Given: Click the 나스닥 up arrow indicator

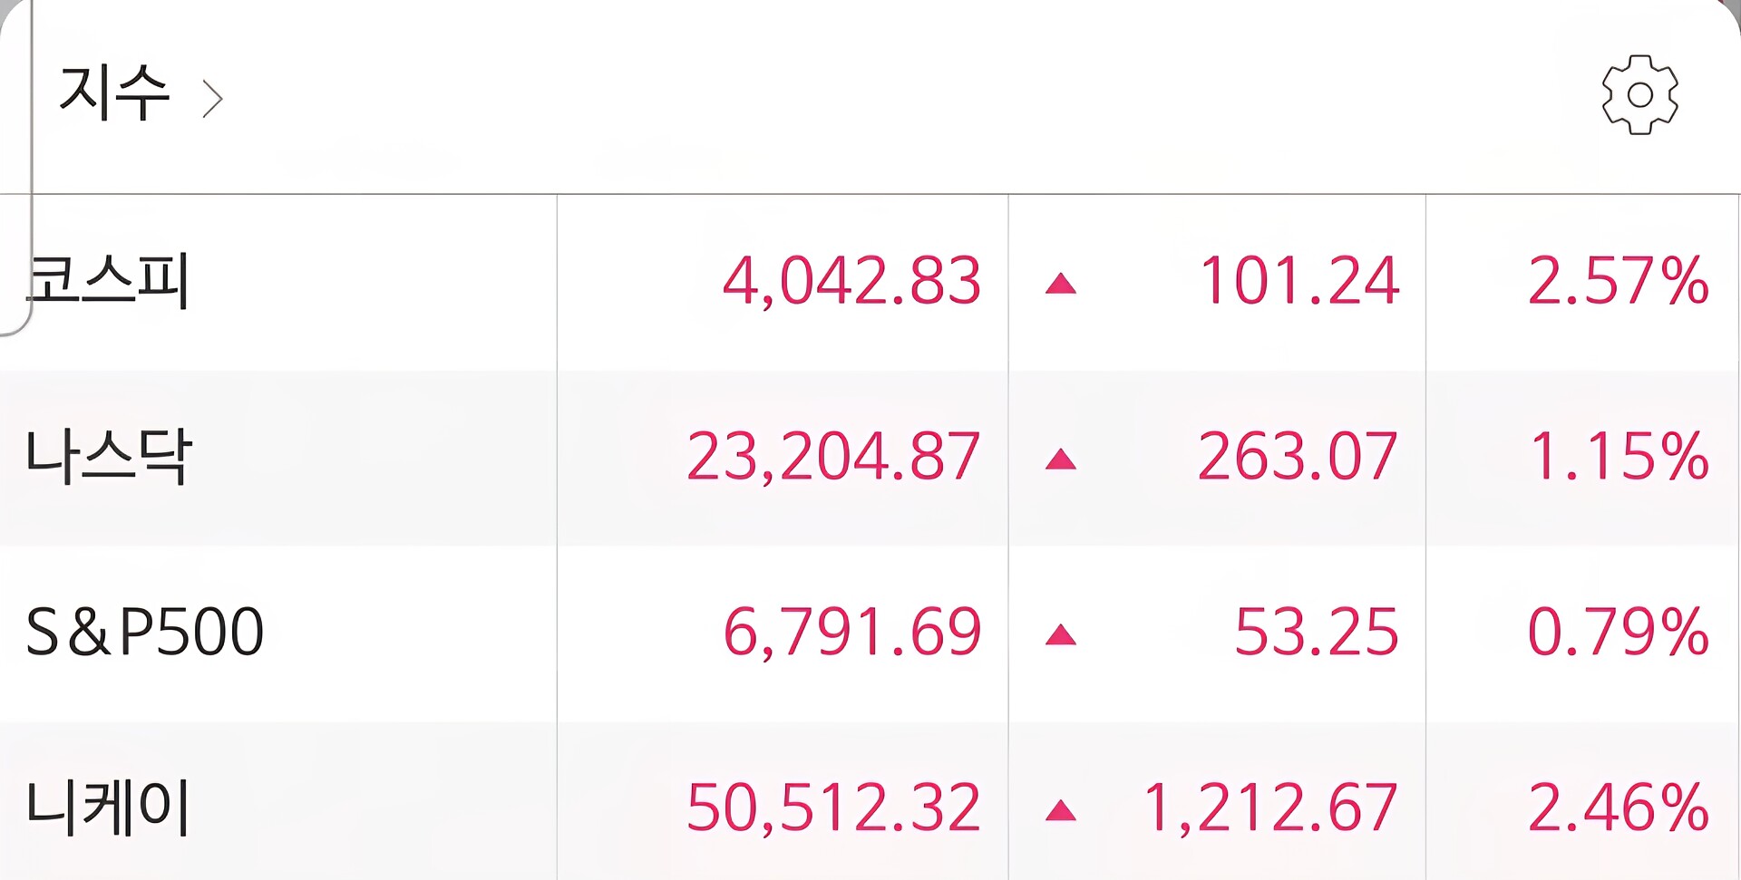Looking at the screenshot, I should [1060, 460].
